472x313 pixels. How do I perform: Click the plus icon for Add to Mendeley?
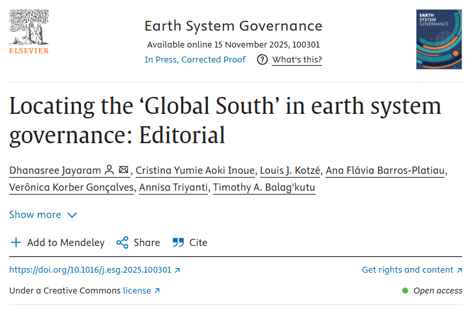tap(16, 243)
